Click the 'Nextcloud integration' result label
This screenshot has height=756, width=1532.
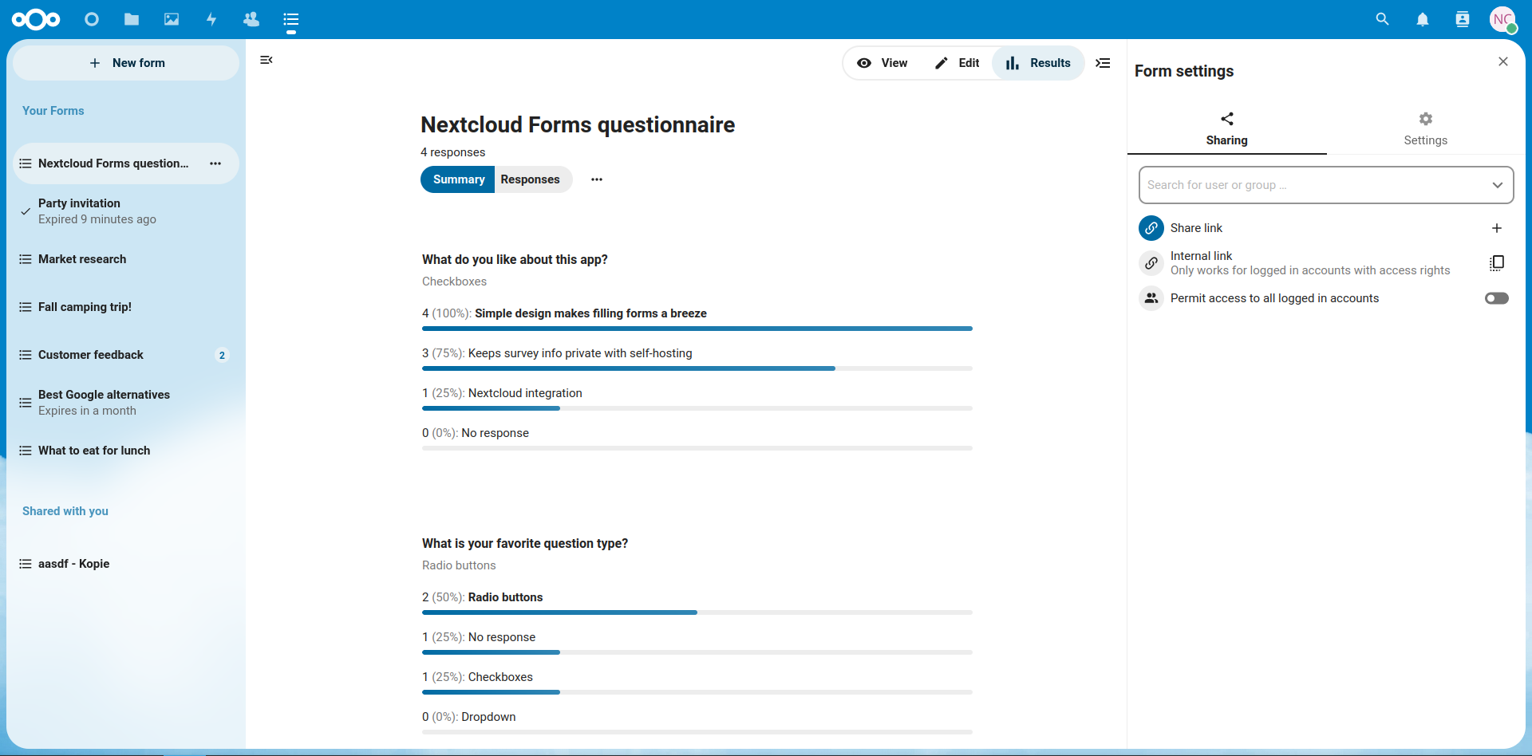525,393
